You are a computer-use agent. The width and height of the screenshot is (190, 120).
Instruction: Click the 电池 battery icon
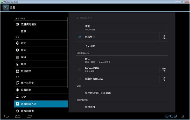(x=17, y=64)
